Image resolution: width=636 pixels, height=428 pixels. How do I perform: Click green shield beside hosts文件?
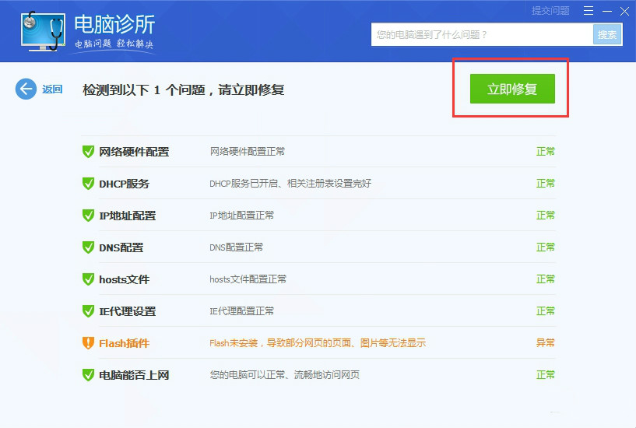tap(88, 279)
